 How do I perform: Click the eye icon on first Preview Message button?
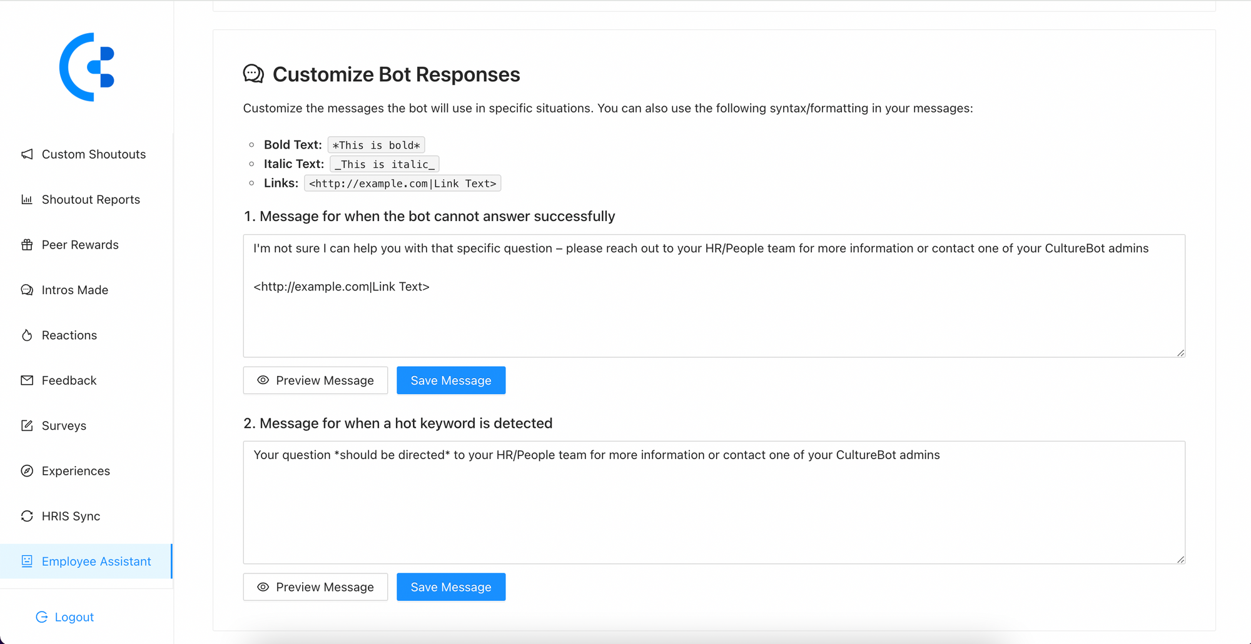coord(263,380)
